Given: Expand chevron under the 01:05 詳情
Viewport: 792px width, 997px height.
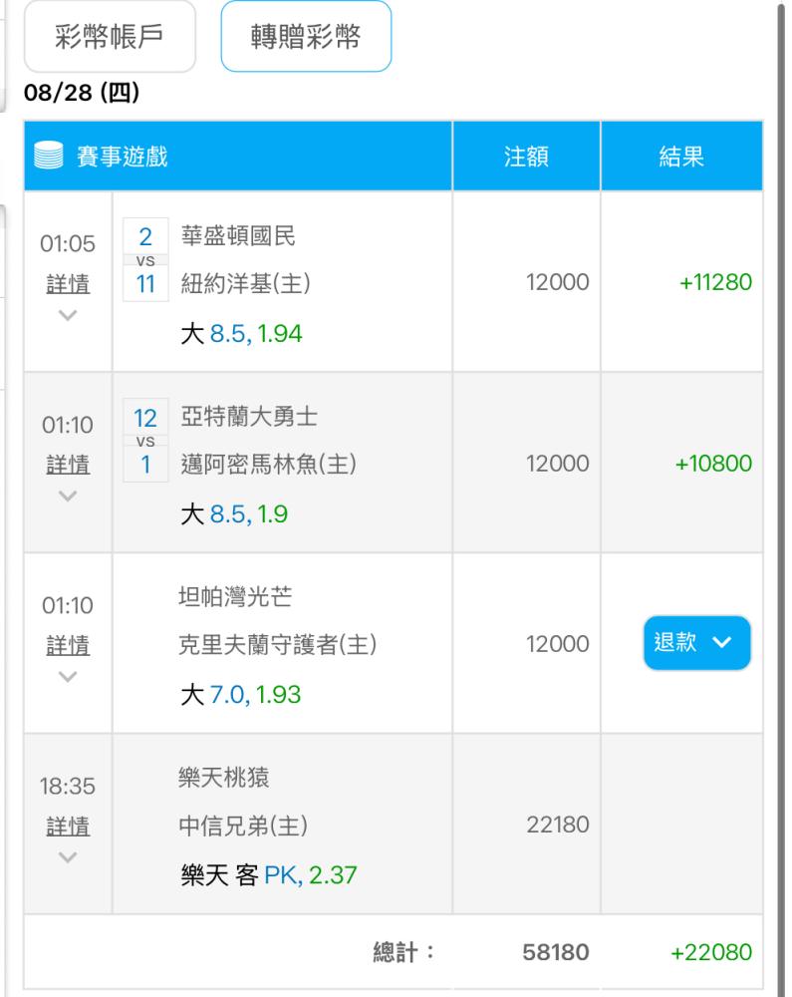Looking at the screenshot, I should (x=68, y=315).
